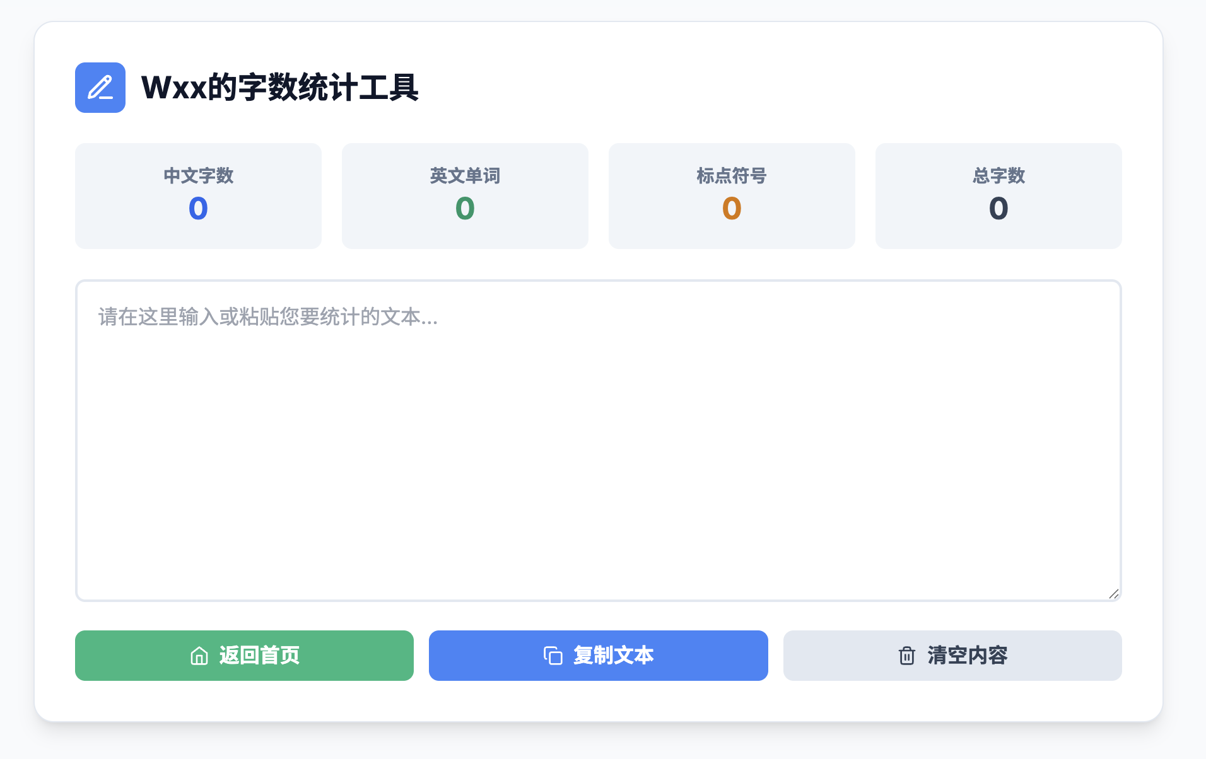Click the dark 总字数 count number
This screenshot has width=1206, height=759.
(998, 209)
